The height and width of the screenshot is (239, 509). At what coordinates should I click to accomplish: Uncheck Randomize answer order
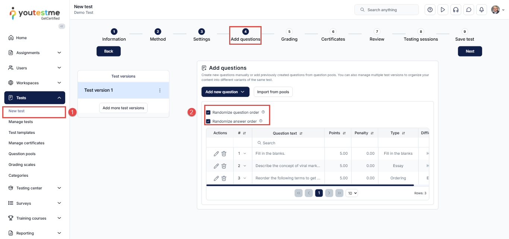click(208, 121)
